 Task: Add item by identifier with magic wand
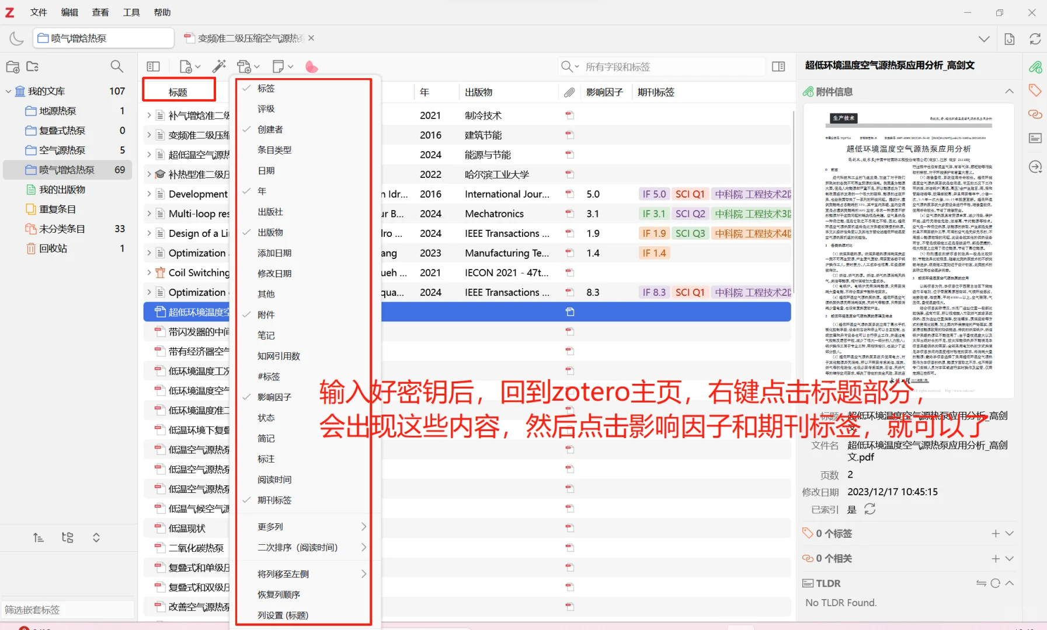pyautogui.click(x=219, y=66)
